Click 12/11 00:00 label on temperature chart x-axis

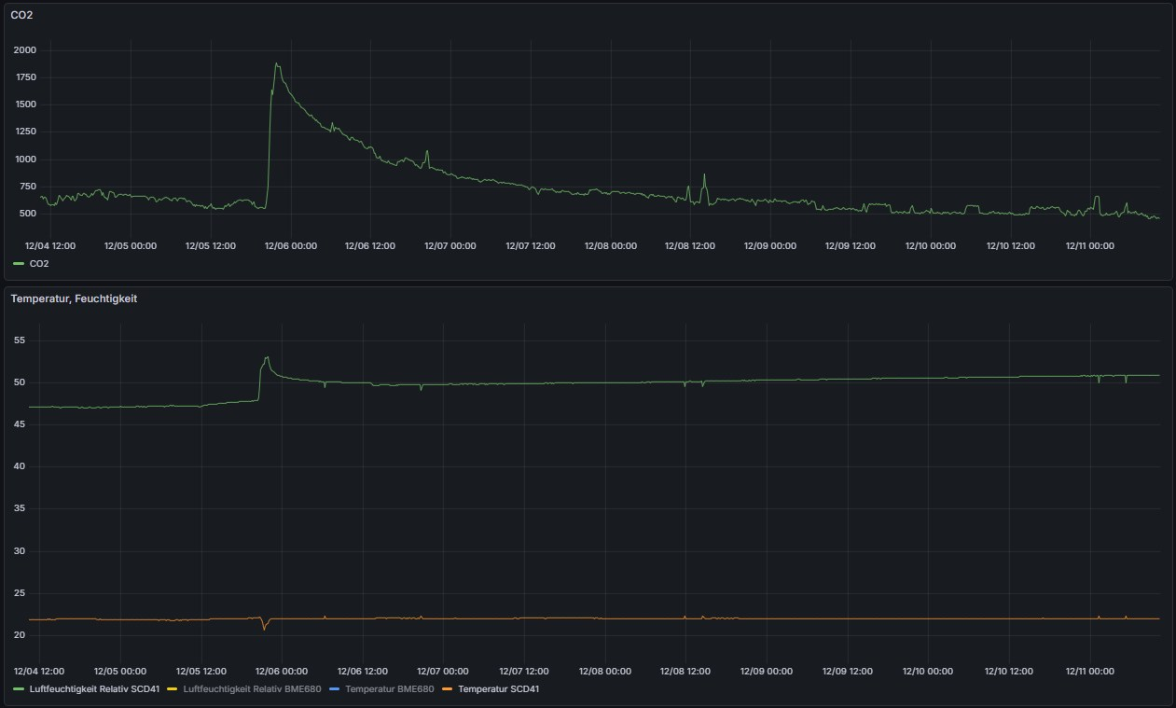(x=1090, y=671)
